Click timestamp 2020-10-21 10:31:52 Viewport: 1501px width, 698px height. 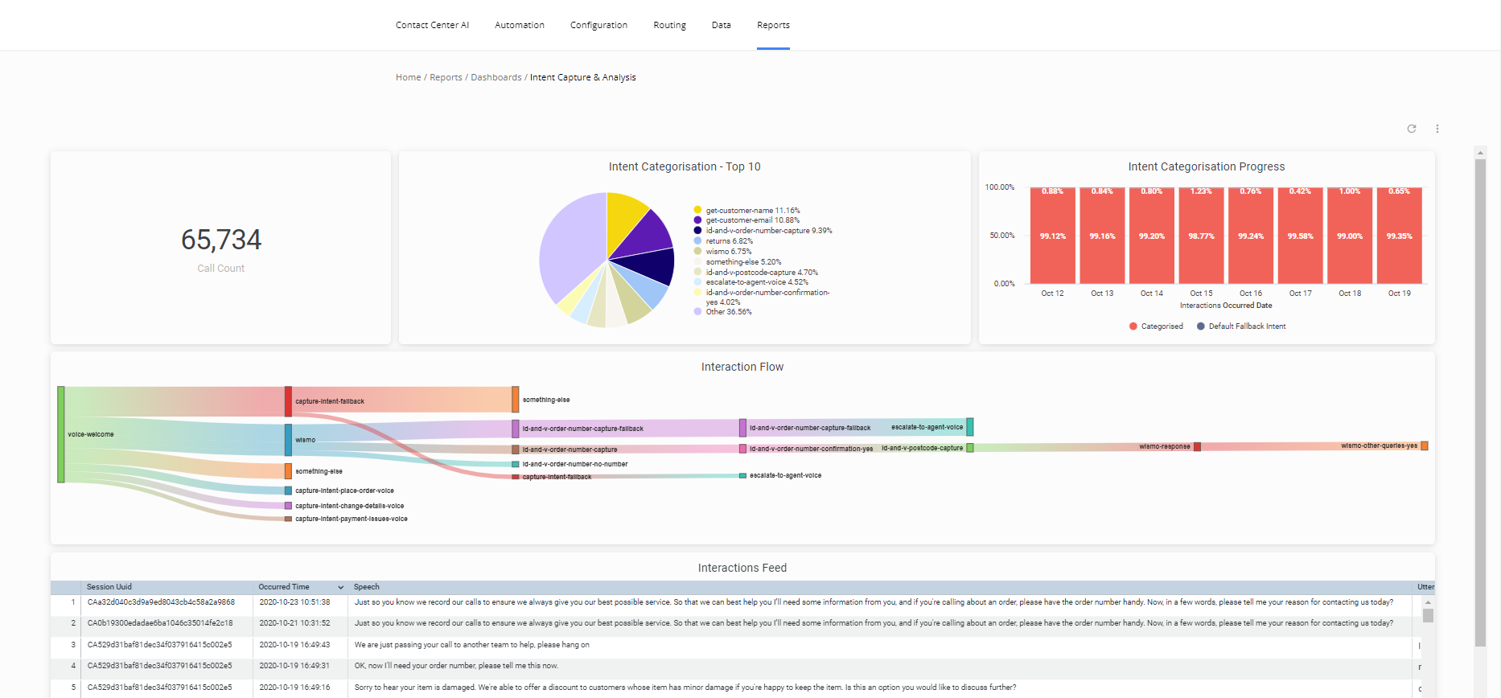tap(294, 623)
